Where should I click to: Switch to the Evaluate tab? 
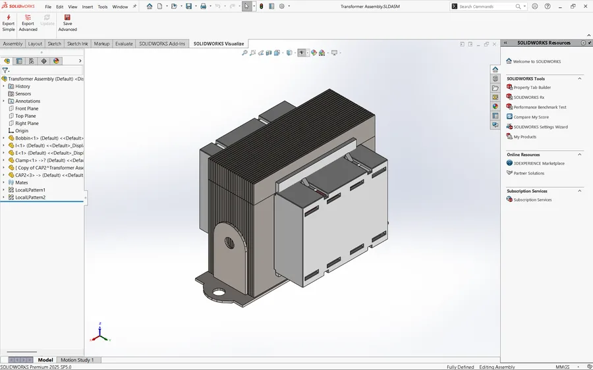[x=124, y=43]
